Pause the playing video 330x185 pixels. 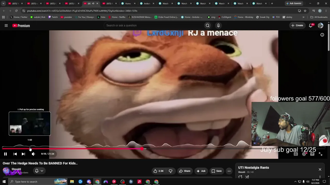tap(5, 154)
